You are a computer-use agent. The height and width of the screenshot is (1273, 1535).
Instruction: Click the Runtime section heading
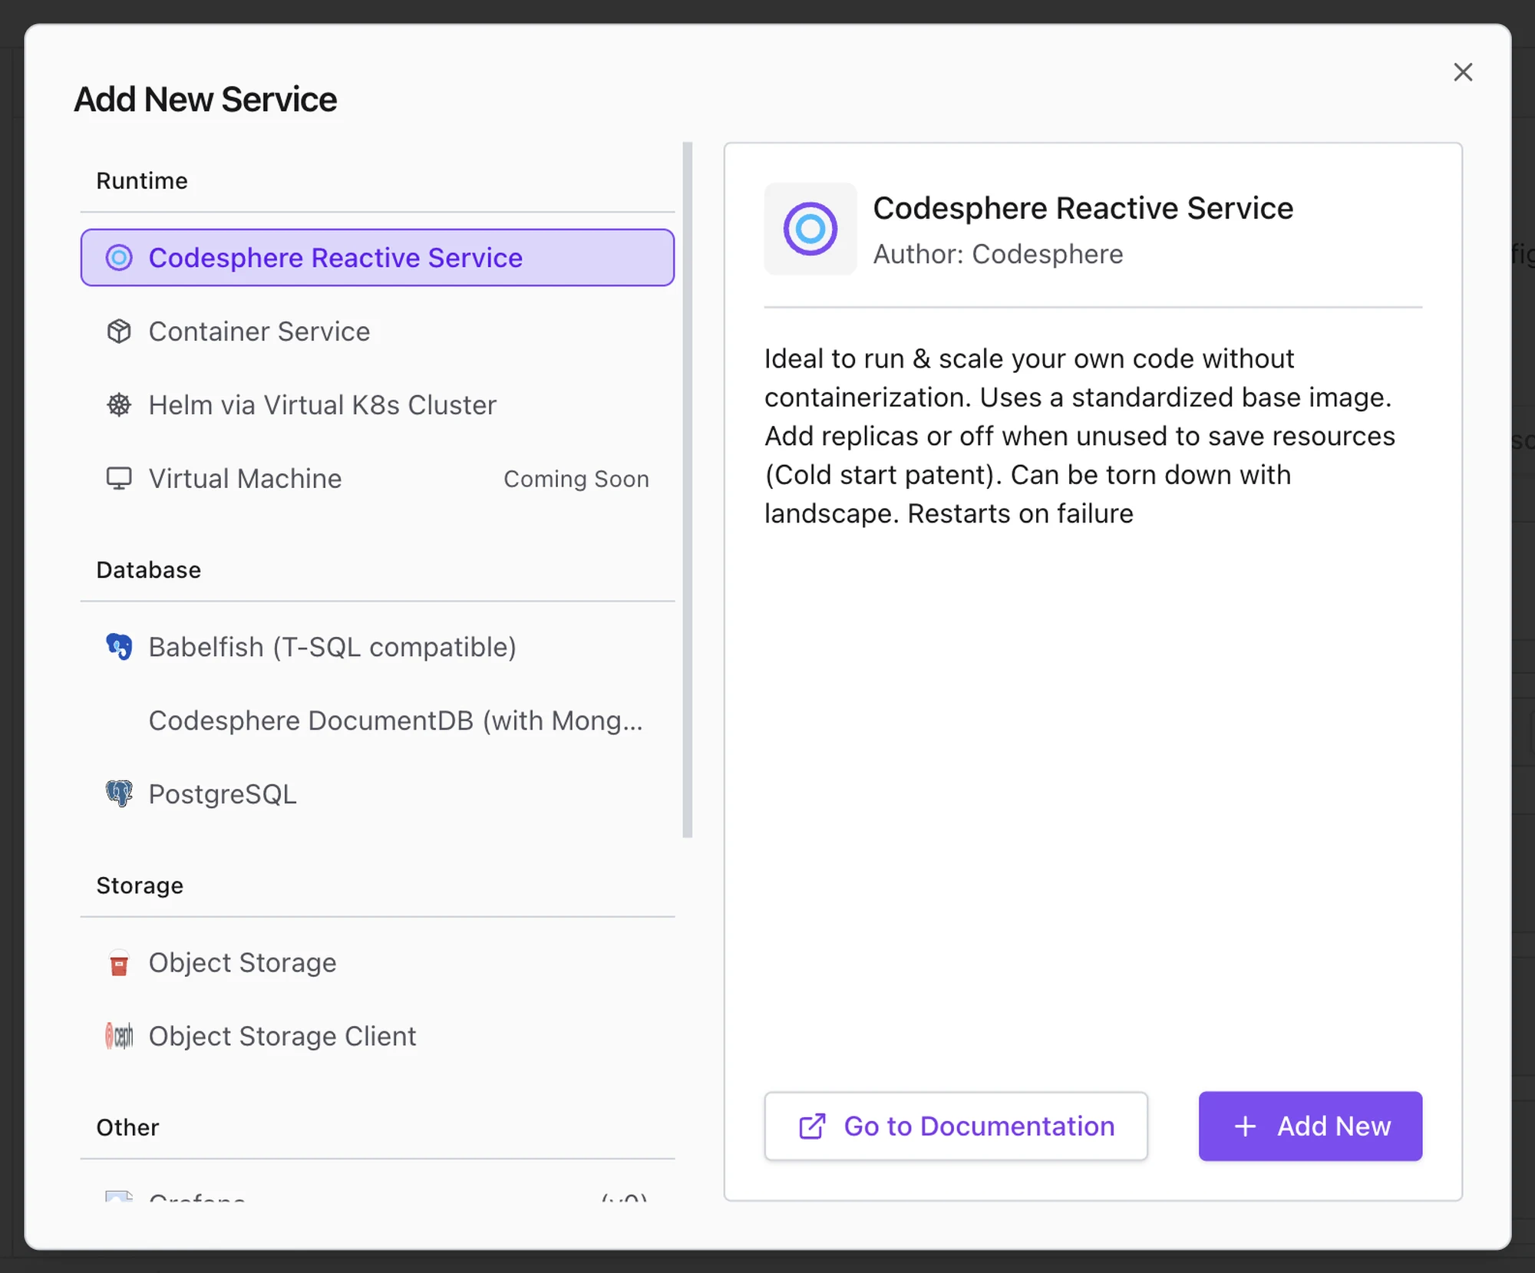pyautogui.click(x=142, y=181)
